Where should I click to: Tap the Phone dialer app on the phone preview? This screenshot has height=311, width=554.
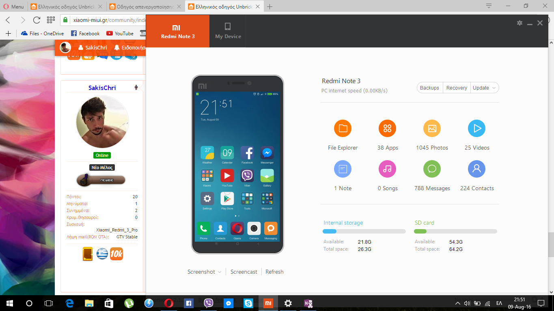tap(203, 228)
